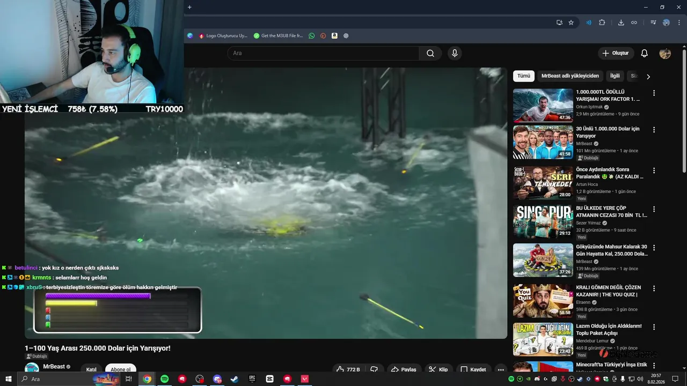Viewport: 687px width, 386px height.
Task: Open the Chrome three-dot menu
Action: pyautogui.click(x=678, y=23)
